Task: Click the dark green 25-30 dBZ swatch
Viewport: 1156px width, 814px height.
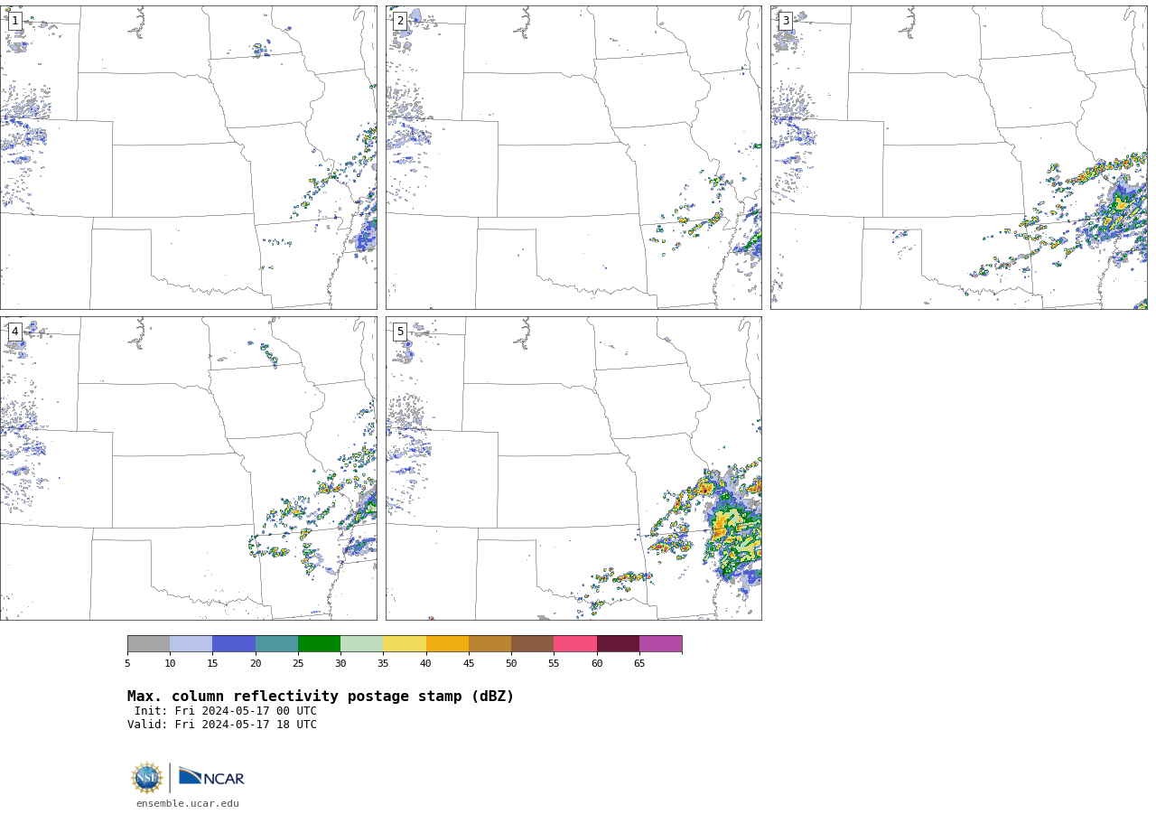Action: pos(319,644)
